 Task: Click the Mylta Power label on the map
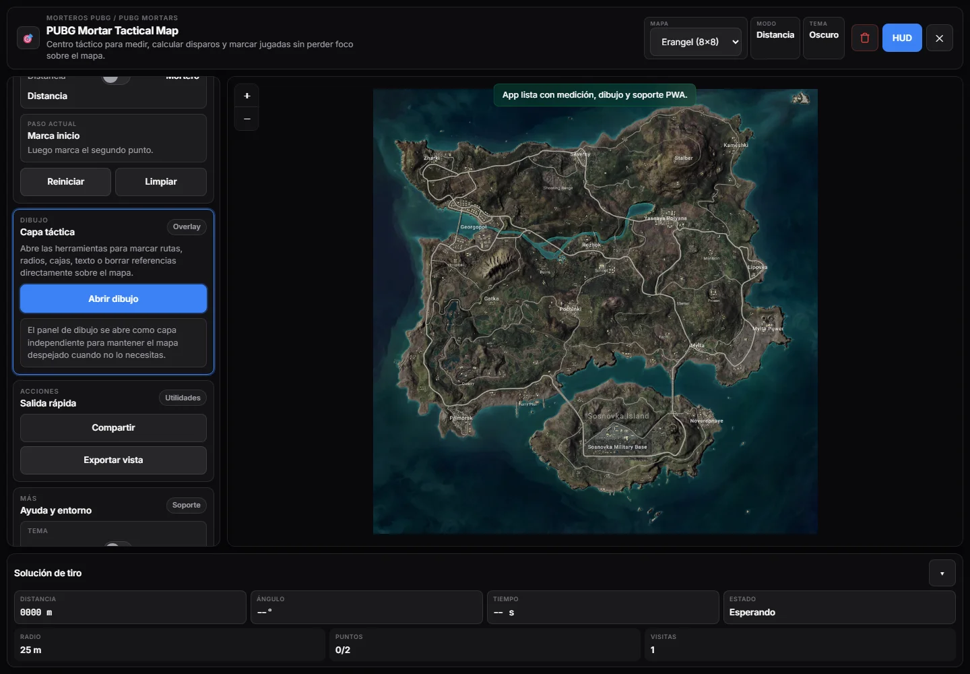768,329
